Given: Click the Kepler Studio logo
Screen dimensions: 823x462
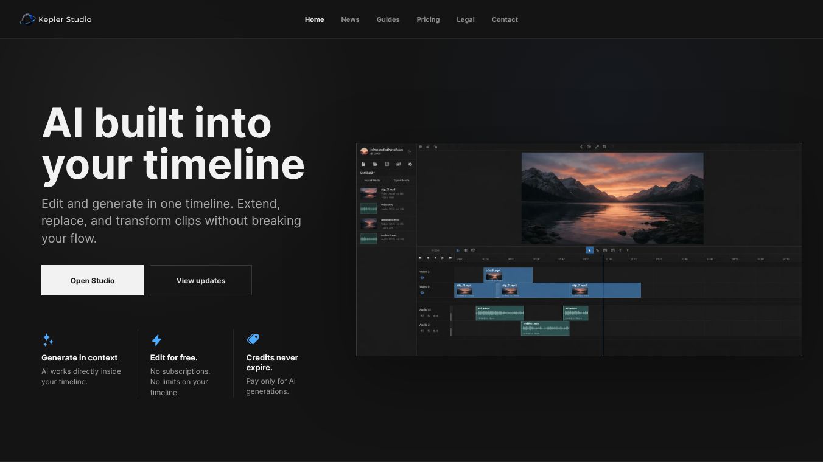Looking at the screenshot, I should click(55, 19).
